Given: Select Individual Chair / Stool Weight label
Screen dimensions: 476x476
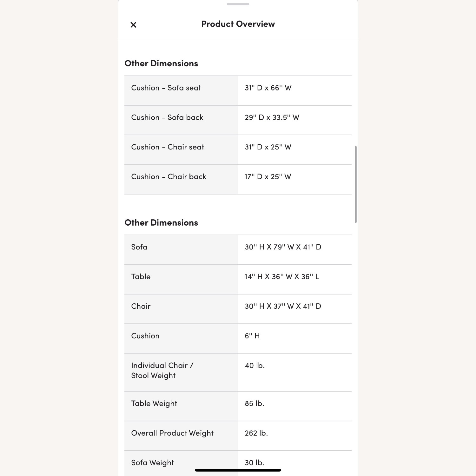Looking at the screenshot, I should (162, 370).
